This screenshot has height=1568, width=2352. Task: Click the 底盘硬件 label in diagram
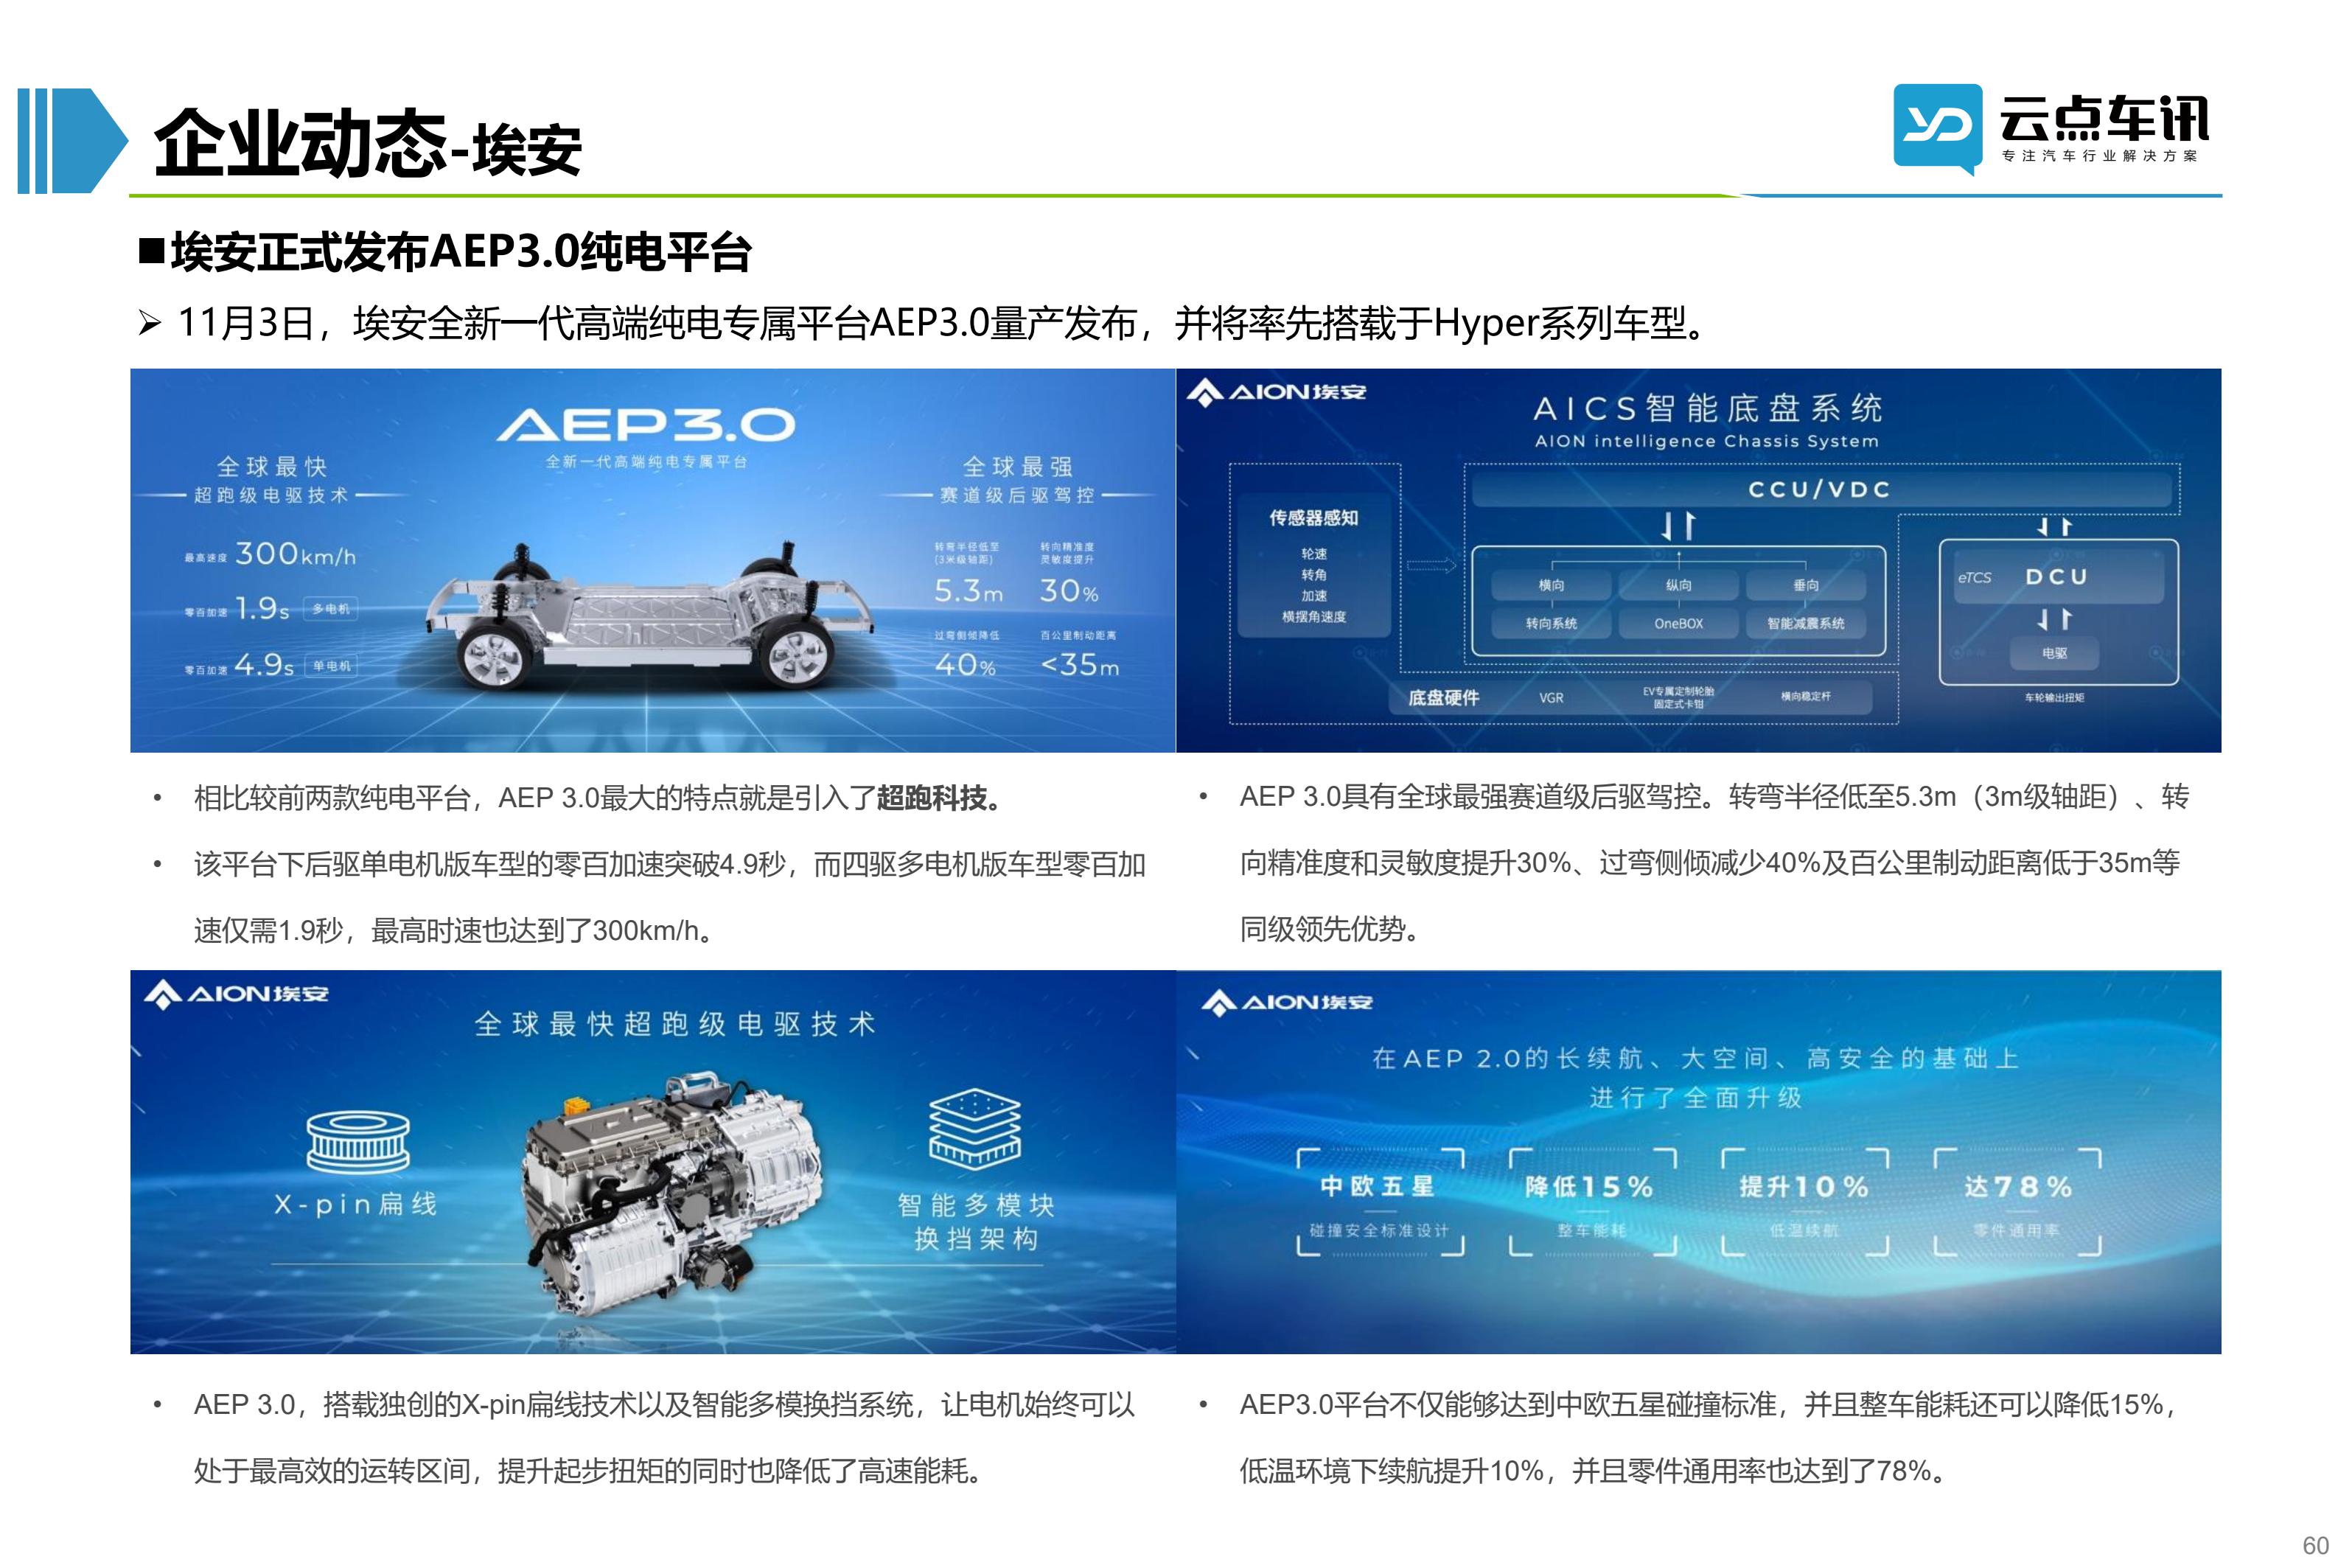pyautogui.click(x=1442, y=698)
